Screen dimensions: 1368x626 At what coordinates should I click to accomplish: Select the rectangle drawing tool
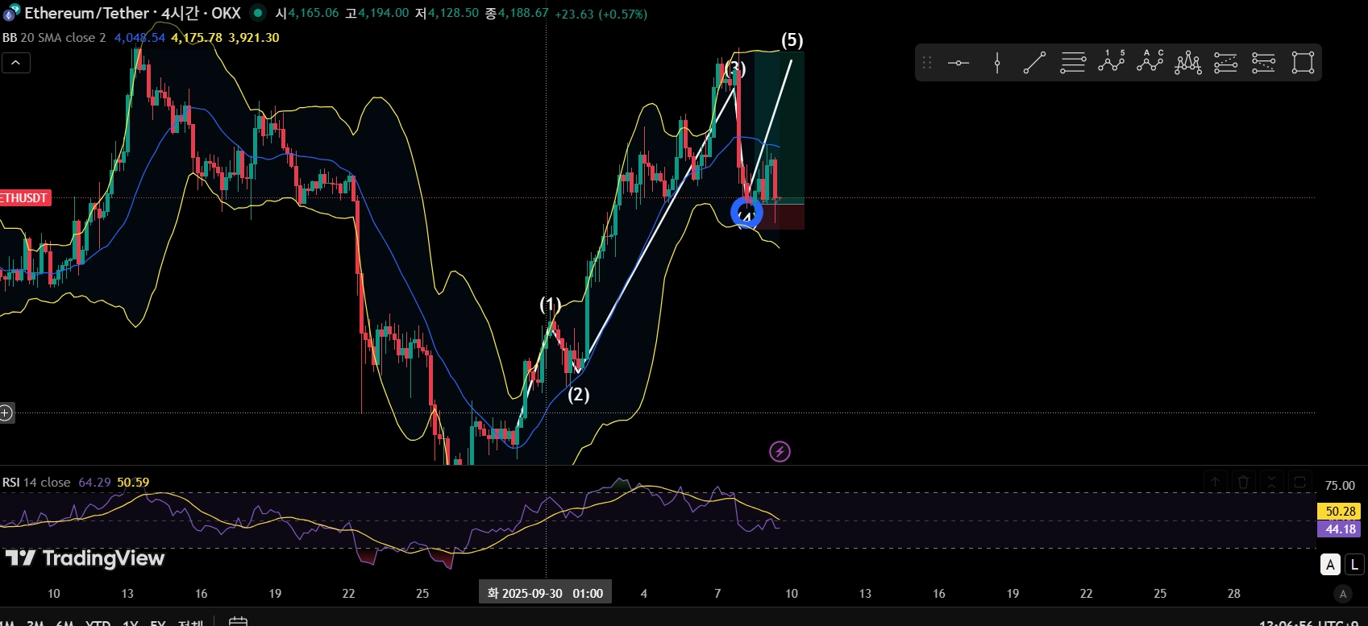(1303, 63)
